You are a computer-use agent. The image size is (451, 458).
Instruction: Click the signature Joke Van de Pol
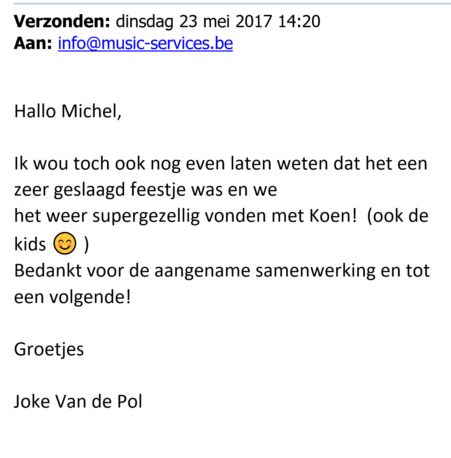[x=78, y=401]
